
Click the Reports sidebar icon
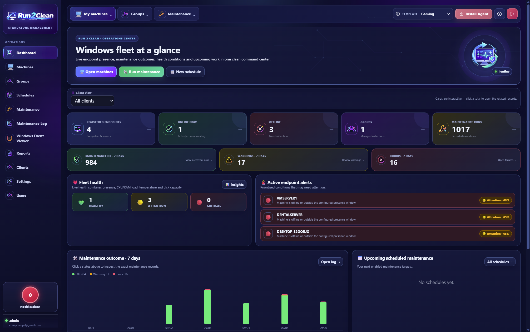point(10,153)
